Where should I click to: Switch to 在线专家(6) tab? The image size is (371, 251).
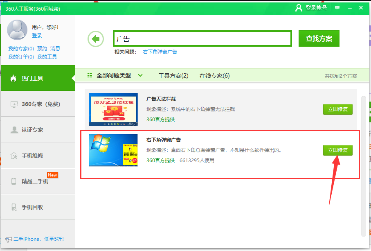tap(214, 76)
